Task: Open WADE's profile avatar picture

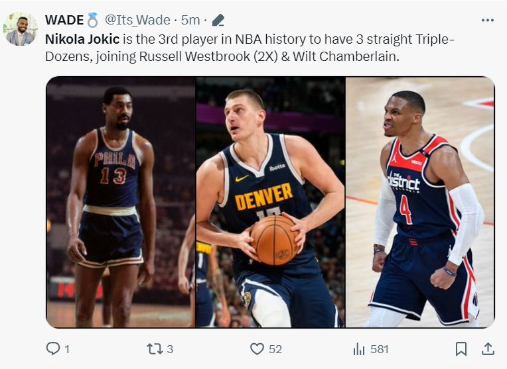Action: [21, 29]
